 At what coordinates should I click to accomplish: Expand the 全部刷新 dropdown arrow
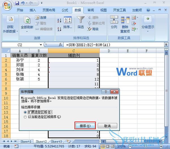(27, 31)
